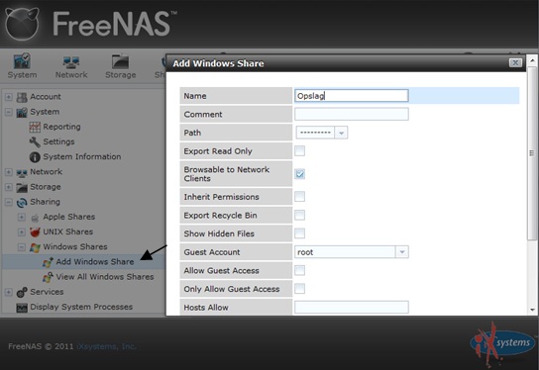The width and height of the screenshot is (539, 370).
Task: Collapse the Sharing tree node
Action: (x=9, y=202)
